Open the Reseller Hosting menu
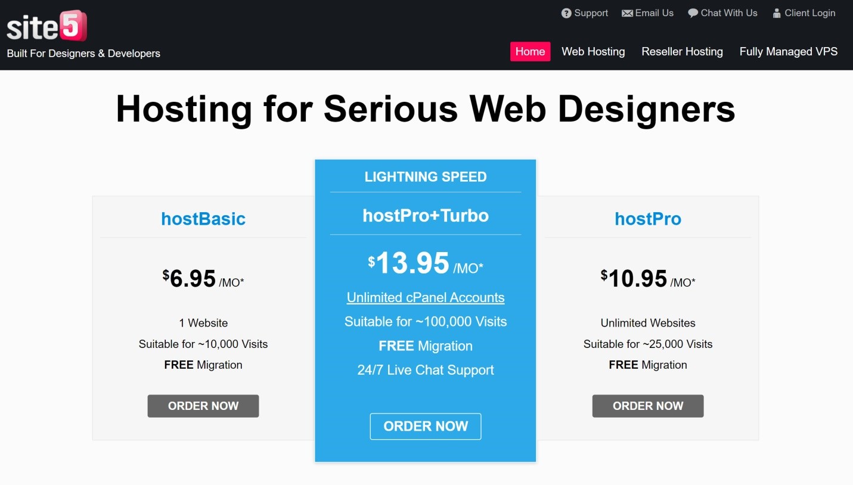853x485 pixels. coord(682,51)
